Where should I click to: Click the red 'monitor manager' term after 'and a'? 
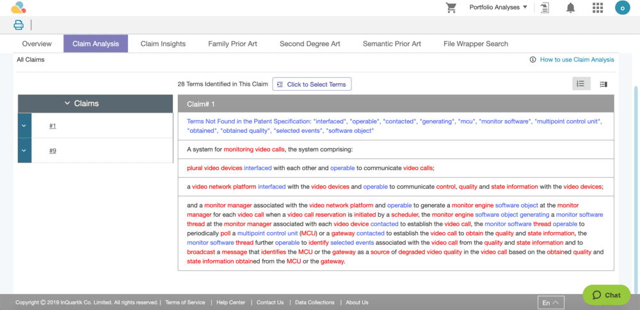(x=228, y=205)
